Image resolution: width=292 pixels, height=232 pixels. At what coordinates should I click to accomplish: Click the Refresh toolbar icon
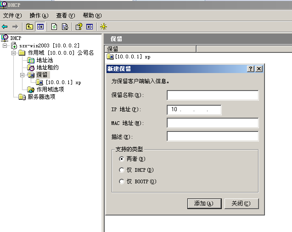coord(54,27)
